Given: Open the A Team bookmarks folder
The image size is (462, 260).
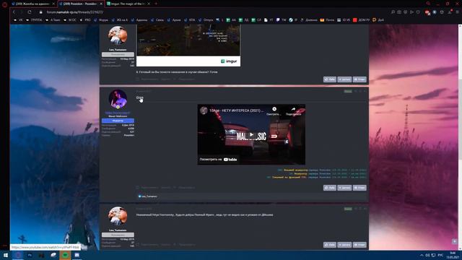Looking at the screenshot, I should click(x=53, y=20).
